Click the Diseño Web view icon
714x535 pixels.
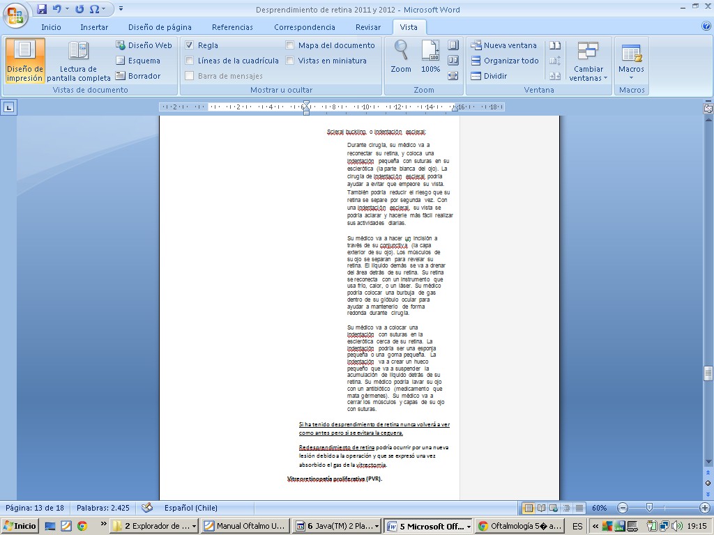pos(121,45)
